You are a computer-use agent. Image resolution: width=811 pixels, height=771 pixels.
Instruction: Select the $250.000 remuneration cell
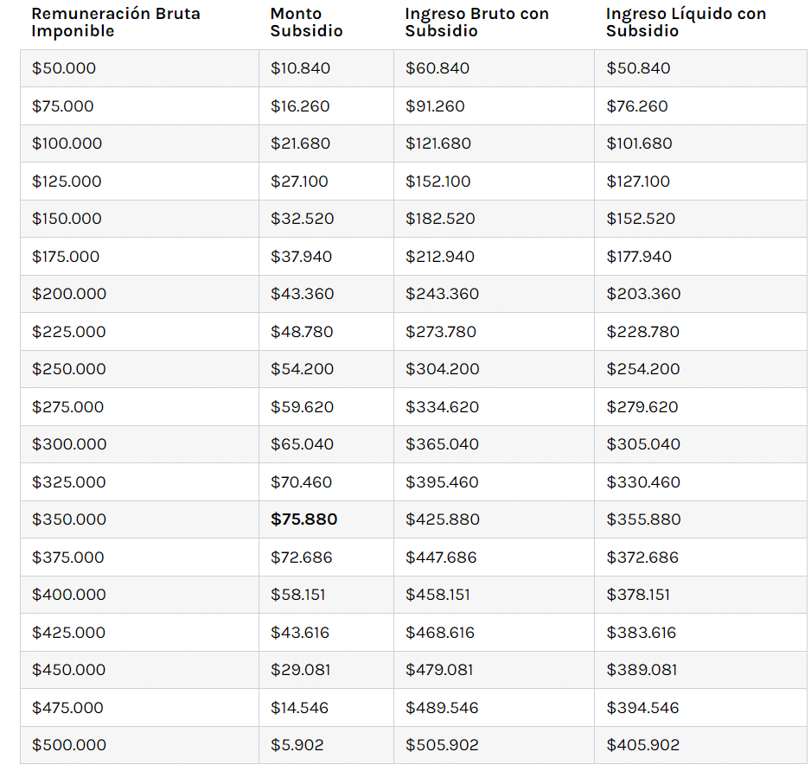tap(69, 369)
